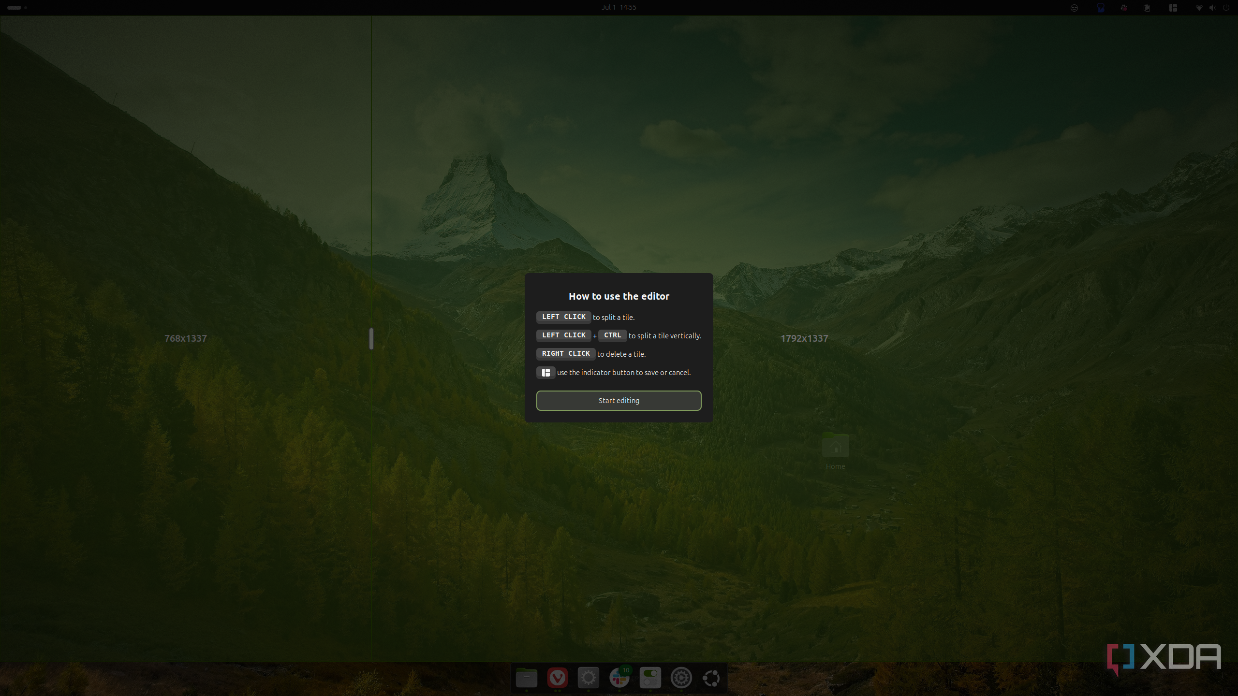The image size is (1238, 696).
Task: Split the 768x1337 tile
Action: pyautogui.click(x=186, y=338)
